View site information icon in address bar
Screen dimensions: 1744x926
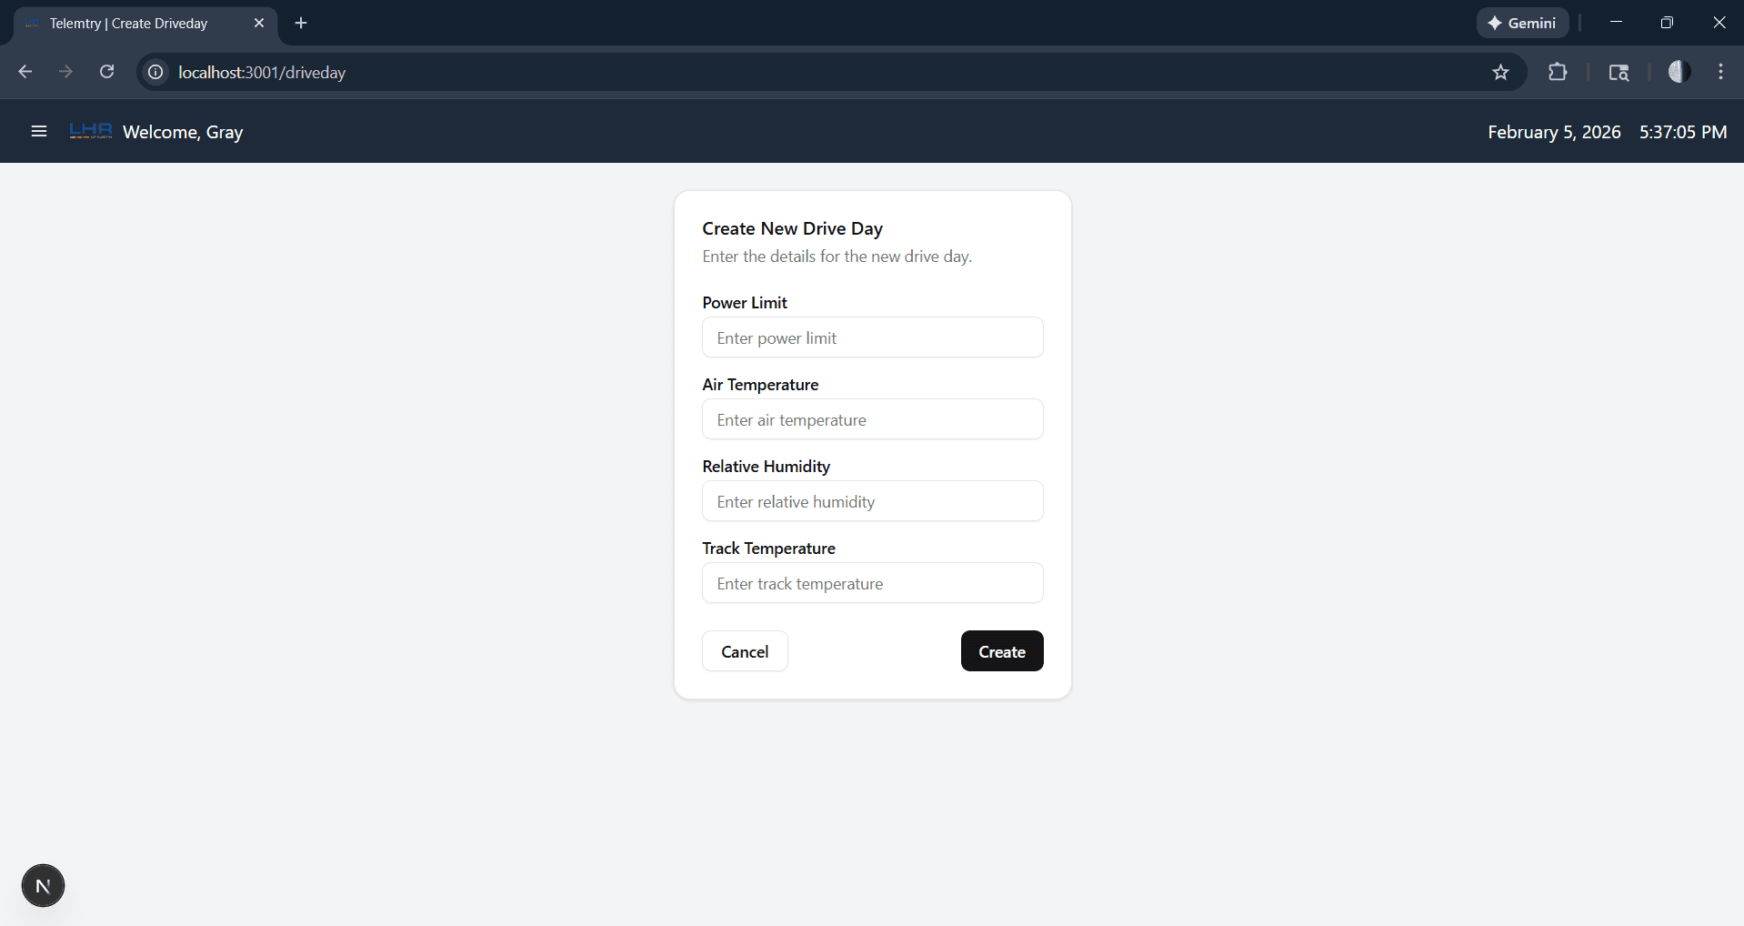pos(156,73)
